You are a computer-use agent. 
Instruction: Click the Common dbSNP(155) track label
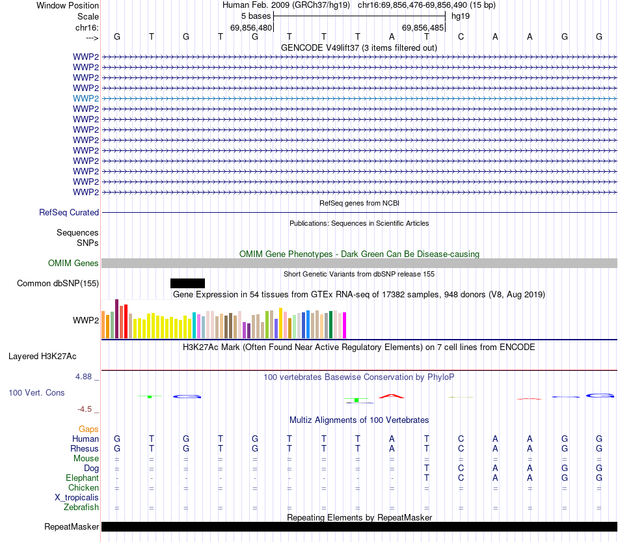[x=57, y=284]
